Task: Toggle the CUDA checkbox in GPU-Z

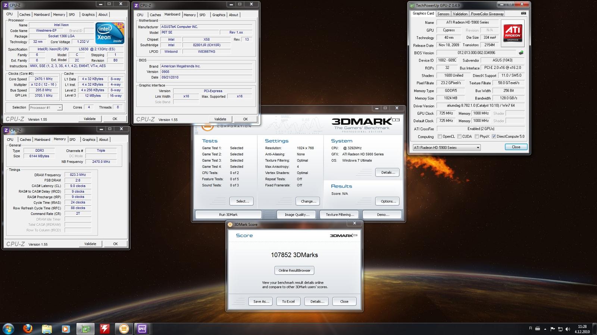Action: coord(459,136)
